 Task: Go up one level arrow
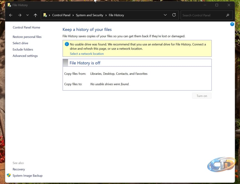pos(35,15)
